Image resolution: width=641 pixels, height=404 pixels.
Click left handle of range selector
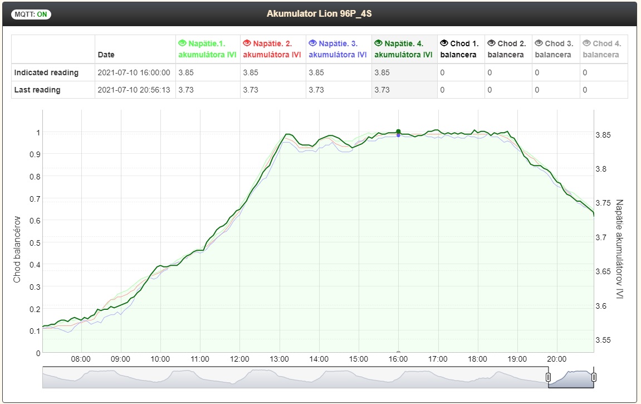tap(548, 377)
